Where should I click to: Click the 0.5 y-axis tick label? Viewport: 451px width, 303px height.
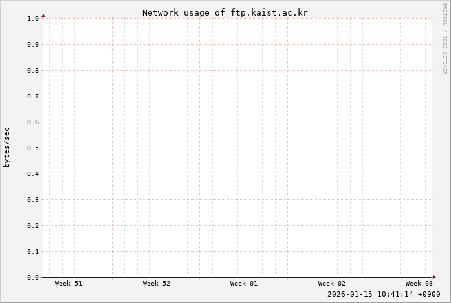click(x=34, y=148)
